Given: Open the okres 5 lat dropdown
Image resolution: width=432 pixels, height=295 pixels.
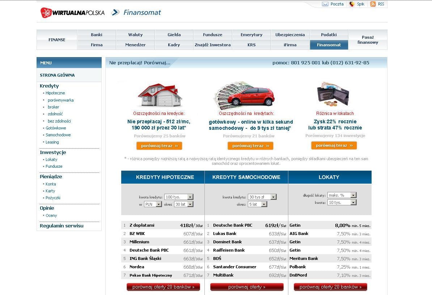Looking at the screenshot, I should tap(257, 204).
